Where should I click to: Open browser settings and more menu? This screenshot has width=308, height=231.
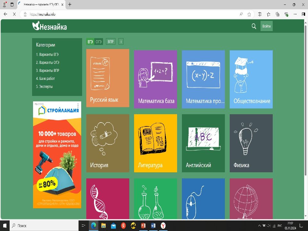295,14
